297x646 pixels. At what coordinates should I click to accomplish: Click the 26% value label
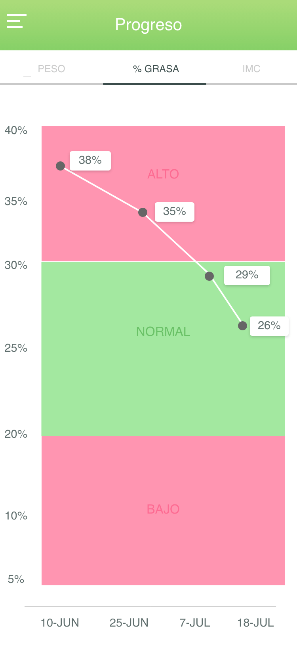tap(269, 326)
